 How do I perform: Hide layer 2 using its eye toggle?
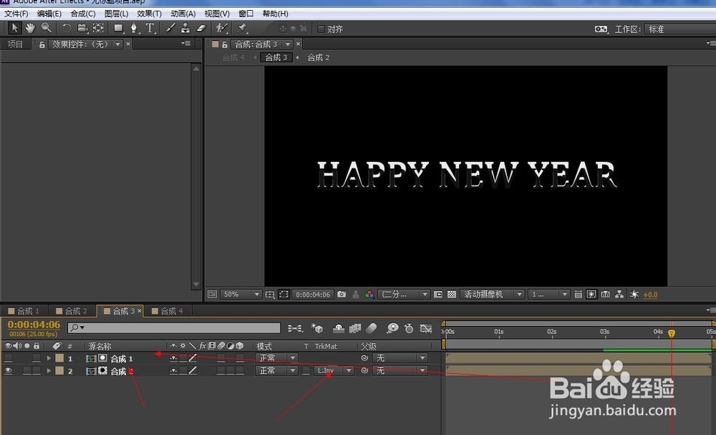pos(8,371)
